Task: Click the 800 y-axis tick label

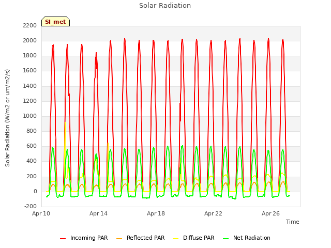Action: [x=32, y=131]
